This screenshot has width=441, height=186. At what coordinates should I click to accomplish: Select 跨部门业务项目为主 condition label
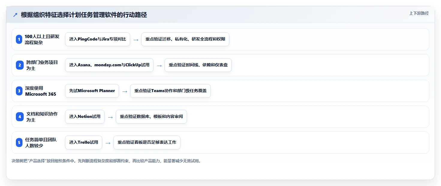42,65
